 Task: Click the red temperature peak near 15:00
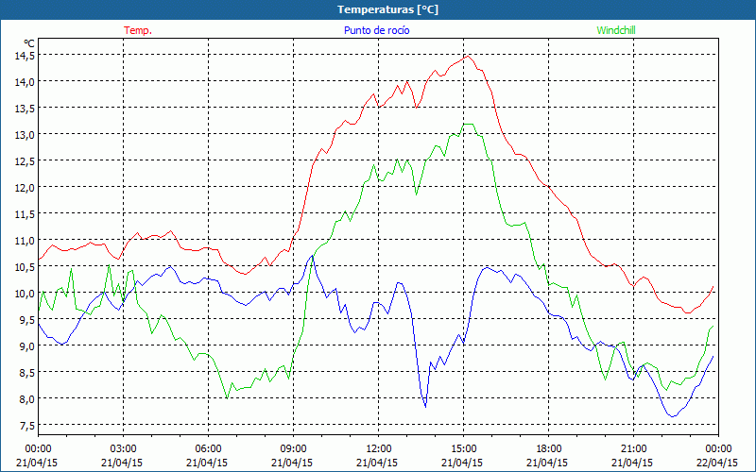467,57
